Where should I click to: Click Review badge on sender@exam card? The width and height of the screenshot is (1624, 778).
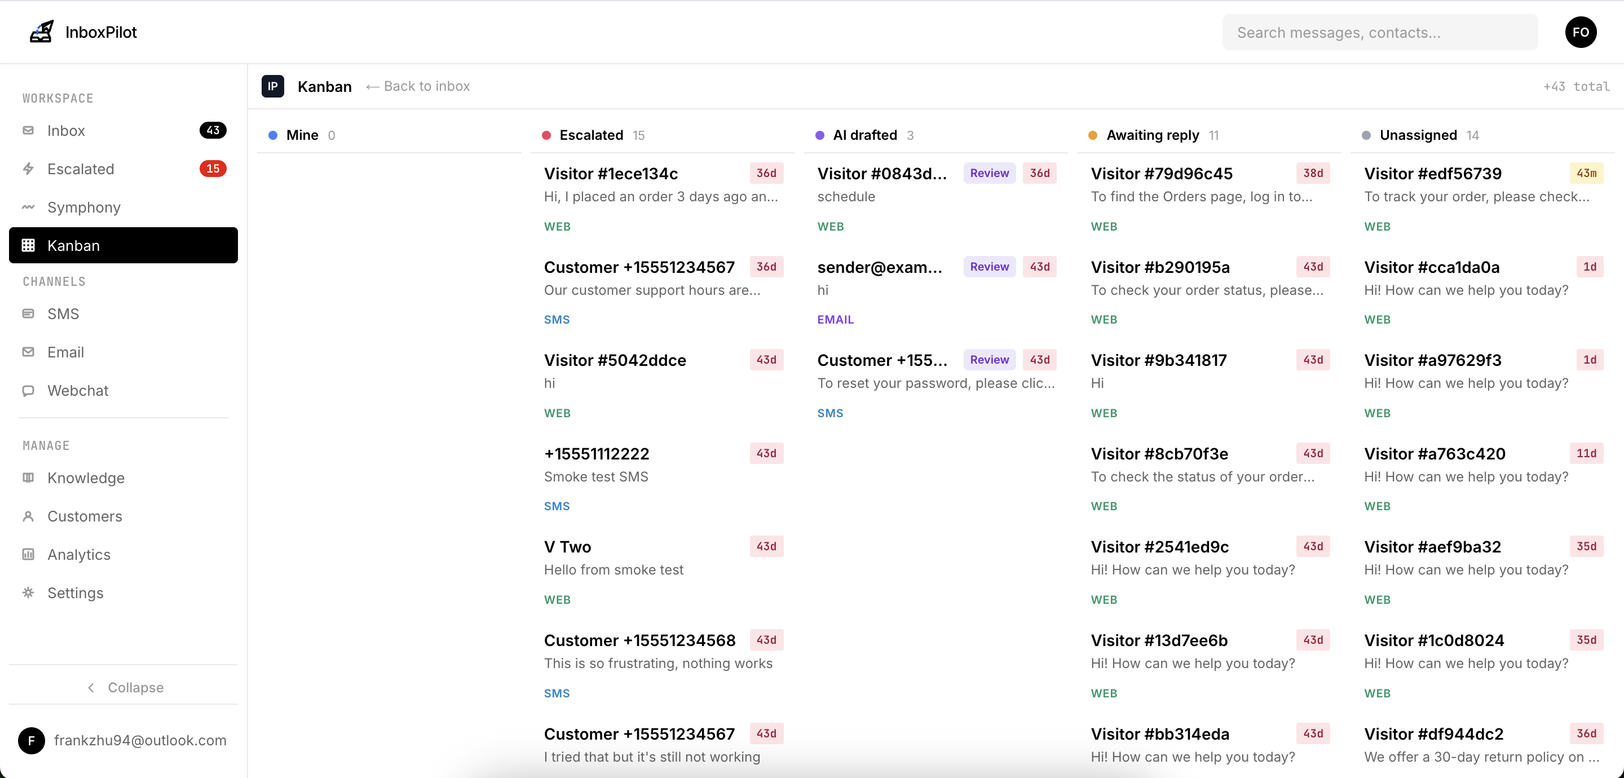(x=988, y=267)
